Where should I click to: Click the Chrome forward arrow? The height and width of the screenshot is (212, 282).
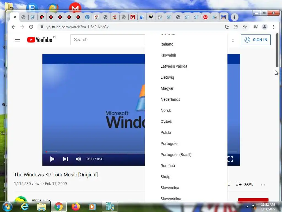click(22, 27)
